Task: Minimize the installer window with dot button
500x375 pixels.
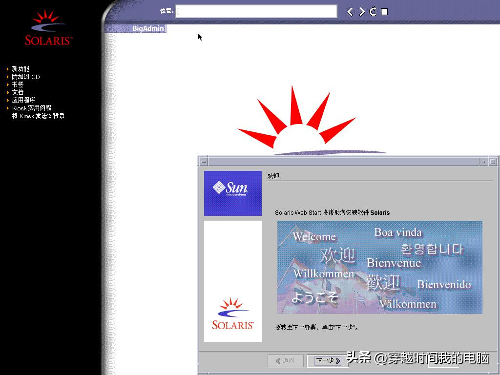Action: click(x=484, y=162)
